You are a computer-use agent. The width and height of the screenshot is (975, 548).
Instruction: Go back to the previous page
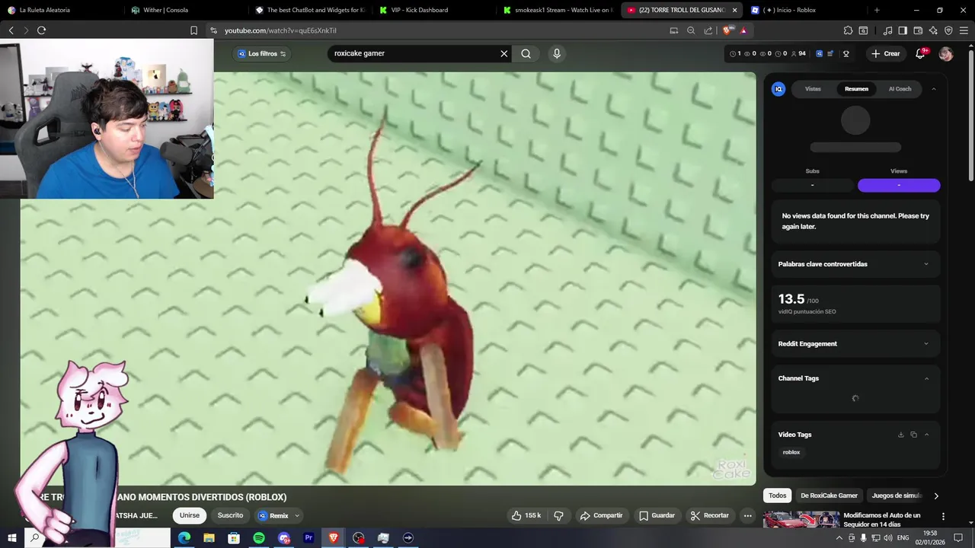pyautogui.click(x=11, y=30)
